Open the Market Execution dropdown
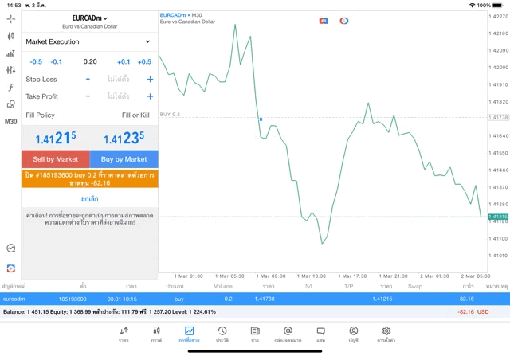The image size is (510, 356). point(88,41)
